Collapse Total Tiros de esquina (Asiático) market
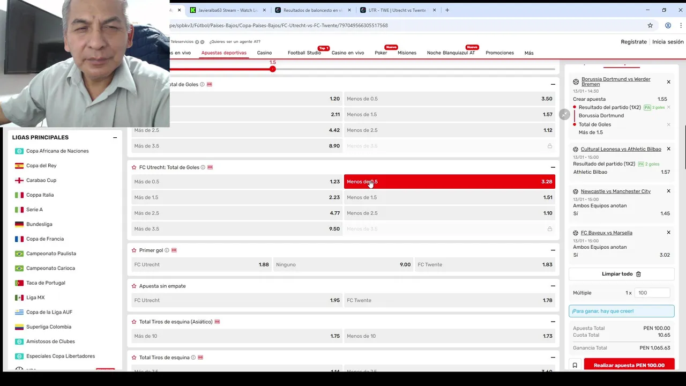Screen dimensions: 686x386 click(x=553, y=322)
